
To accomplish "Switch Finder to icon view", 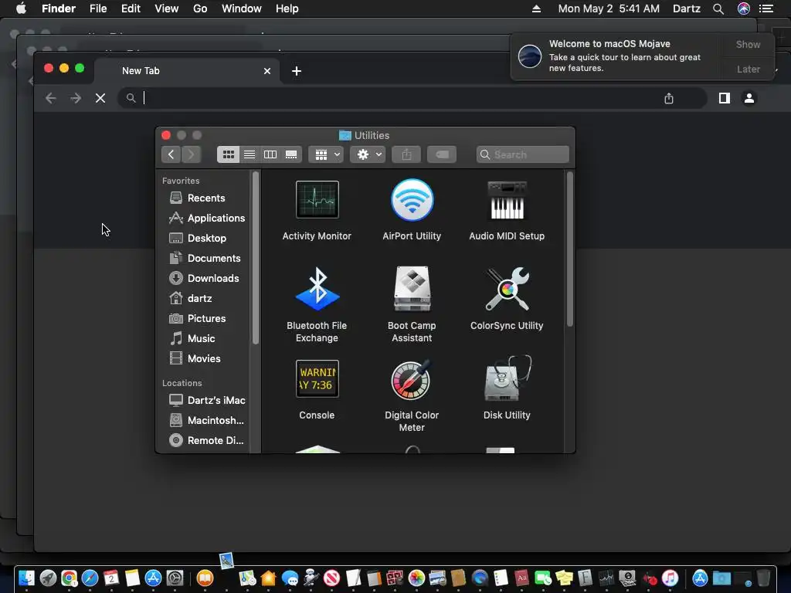I will (228, 154).
